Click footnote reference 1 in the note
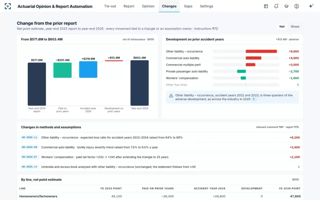Viewport: 320px width, 200px height. (x=253, y=99)
